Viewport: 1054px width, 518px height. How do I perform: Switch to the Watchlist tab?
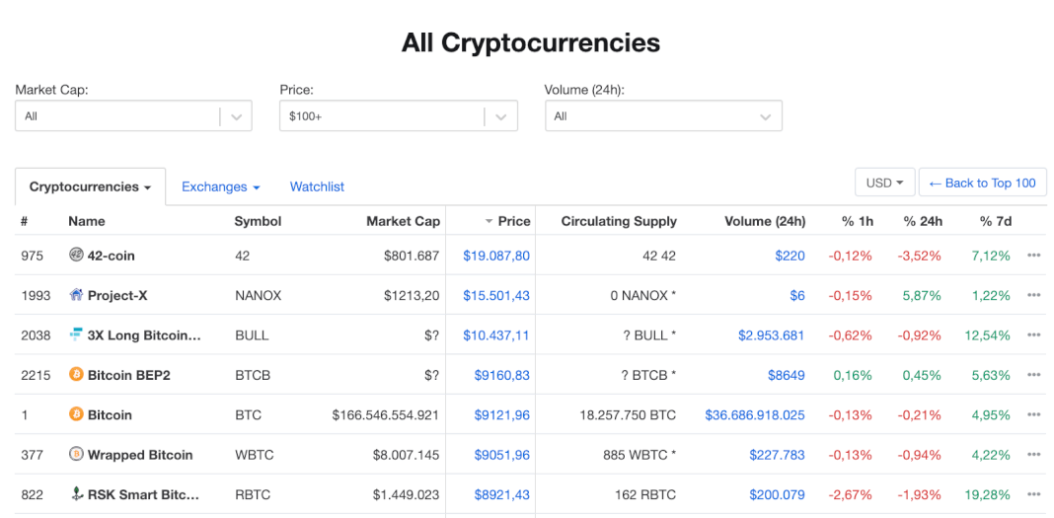coord(317,186)
